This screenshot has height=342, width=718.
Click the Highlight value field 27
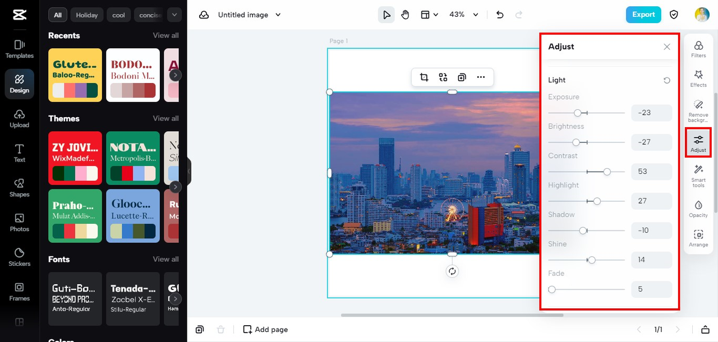[651, 201]
